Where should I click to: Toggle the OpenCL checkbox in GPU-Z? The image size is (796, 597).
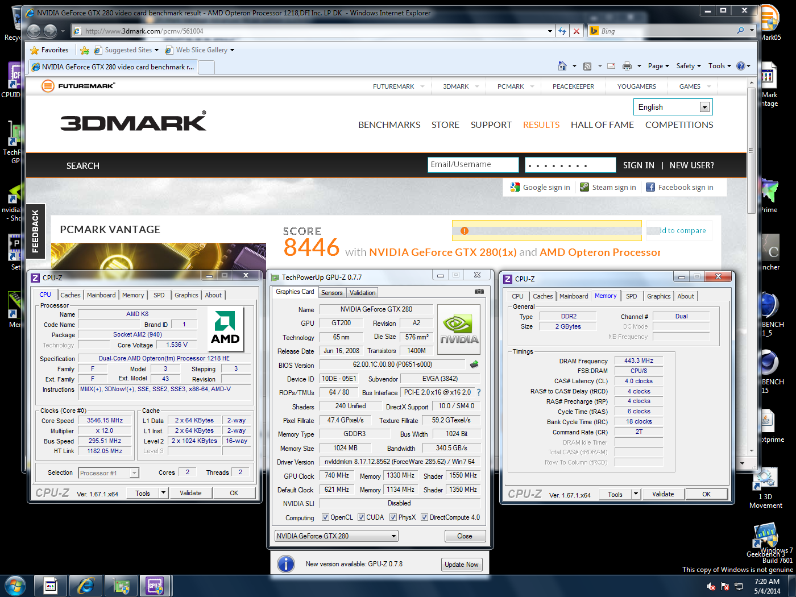point(325,517)
